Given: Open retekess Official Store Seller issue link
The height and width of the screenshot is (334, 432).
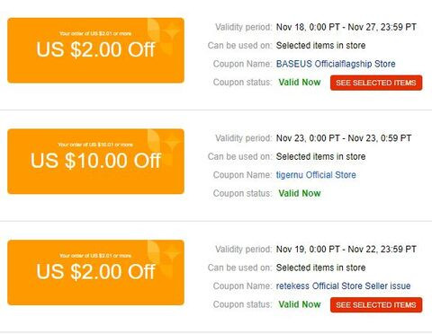Looking at the screenshot, I should pyautogui.click(x=343, y=286).
